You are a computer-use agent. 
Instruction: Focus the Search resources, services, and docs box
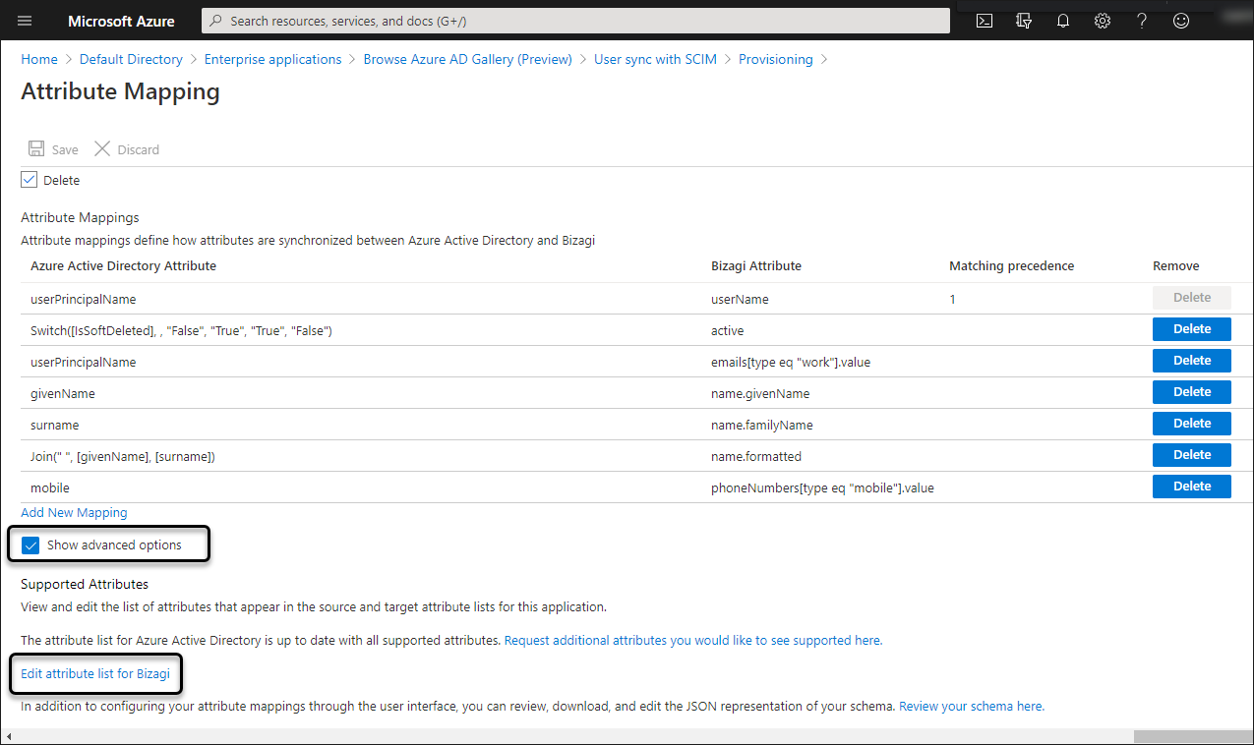575,21
